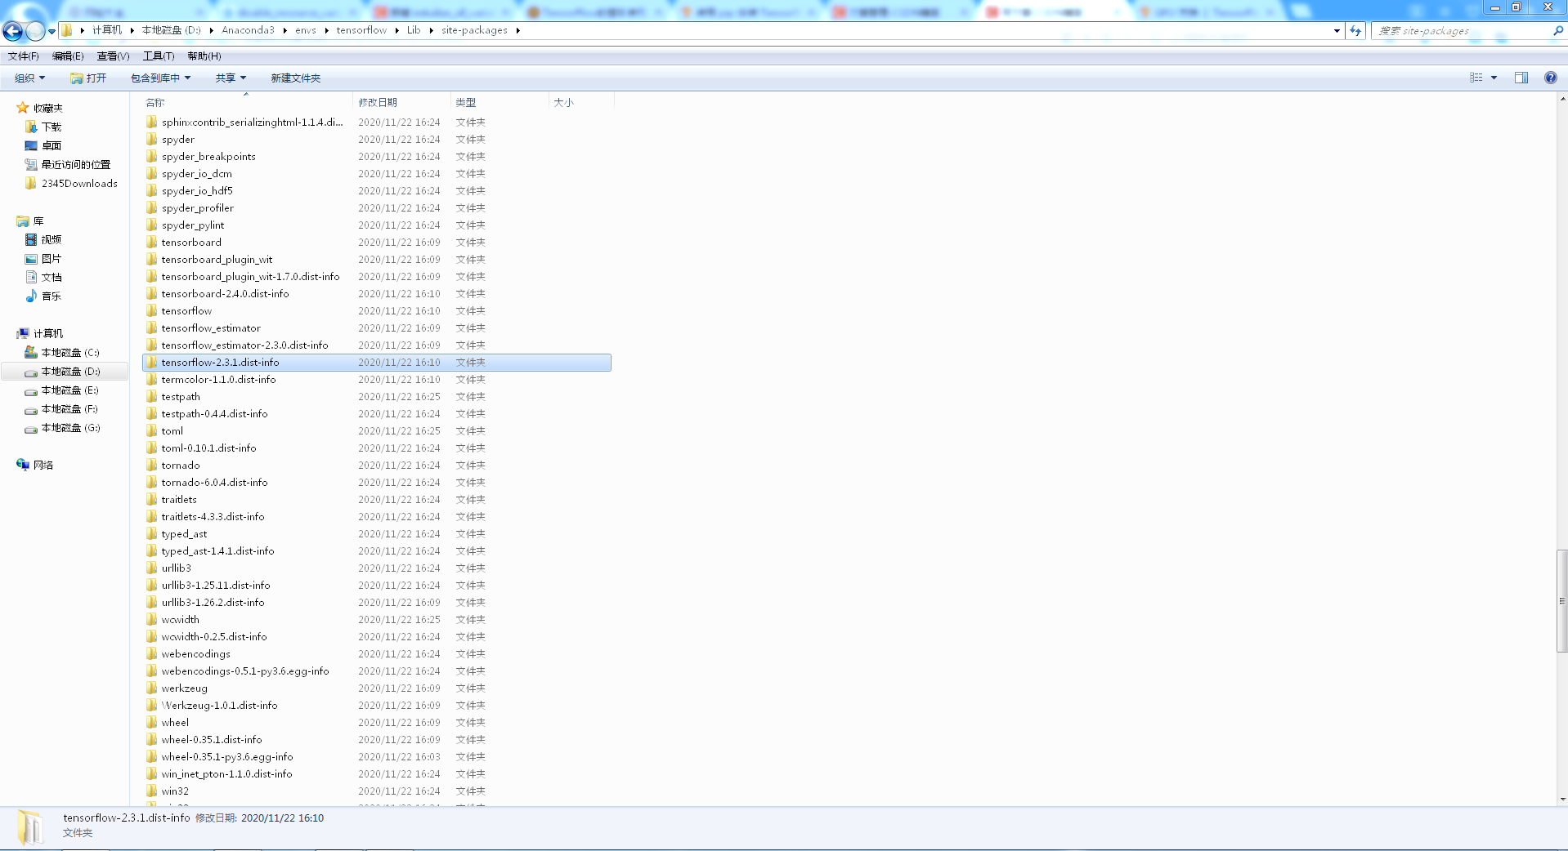Open 本地磁盘 (G:) drive
This screenshot has height=851, width=1568.
62,427
